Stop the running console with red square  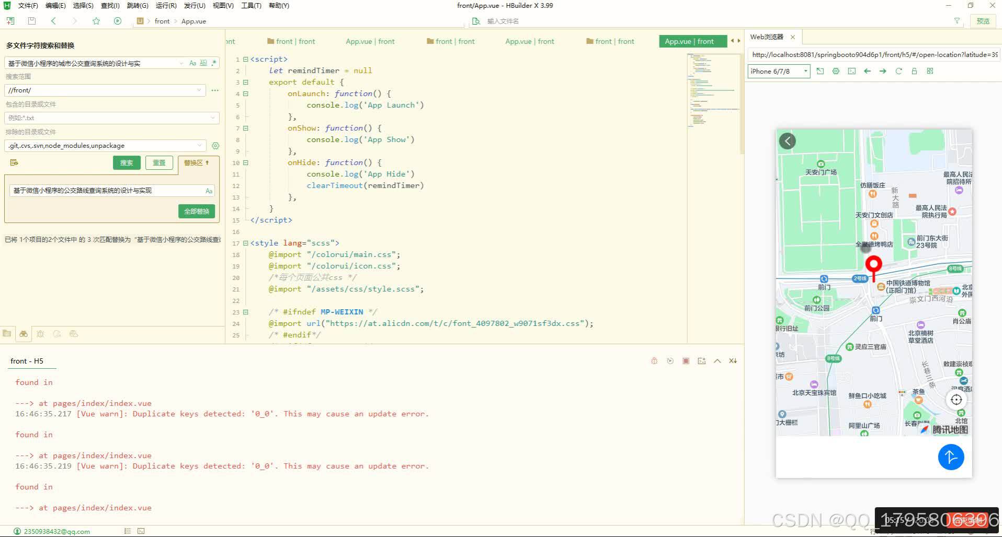coord(686,361)
